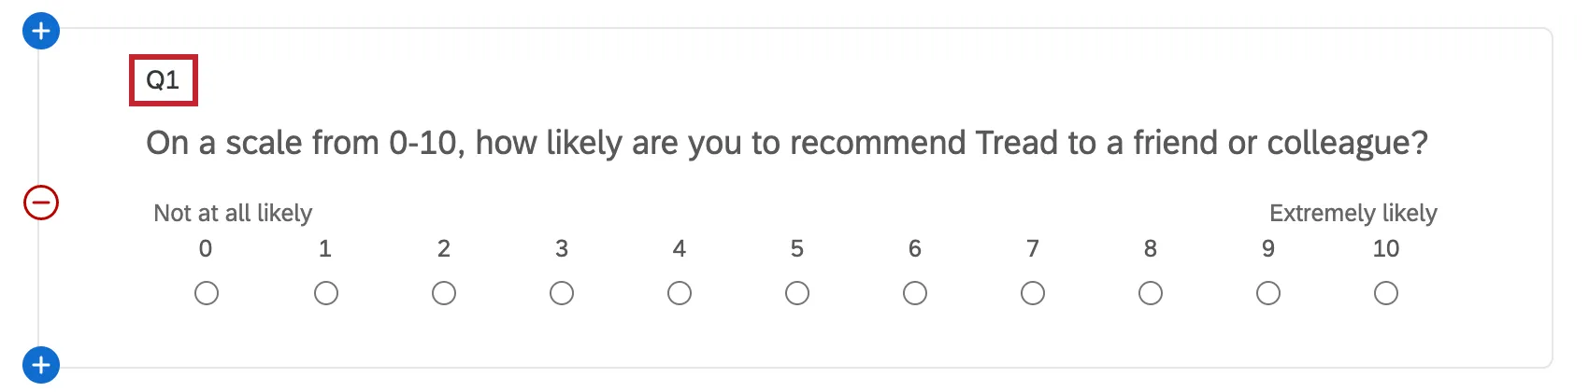Image resolution: width=1589 pixels, height=392 pixels.
Task: Click the 'Extremely likely' label
Action: [x=1353, y=213]
